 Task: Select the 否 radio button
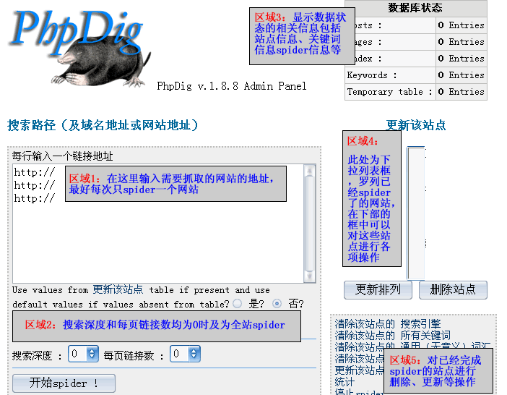coord(277,304)
